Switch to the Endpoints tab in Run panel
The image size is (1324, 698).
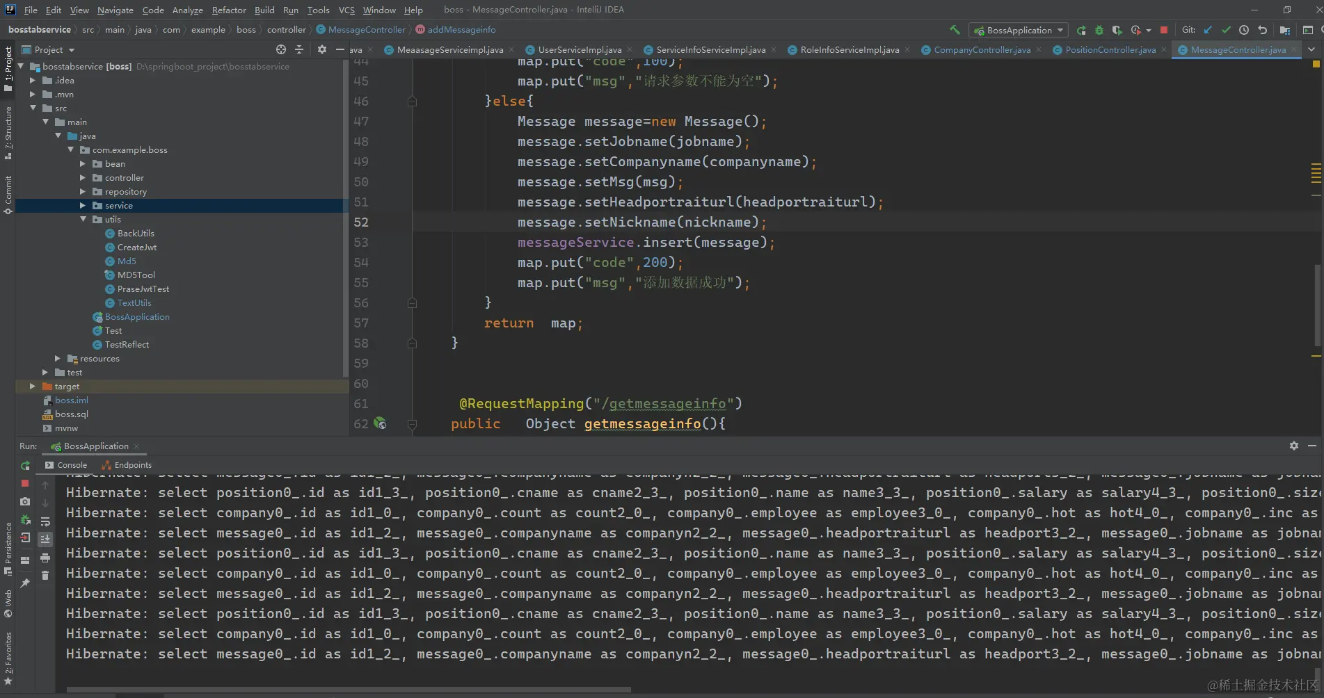(x=127, y=465)
